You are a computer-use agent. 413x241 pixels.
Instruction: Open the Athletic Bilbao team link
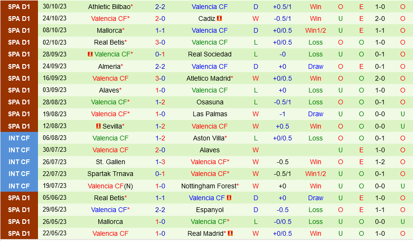point(109,7)
